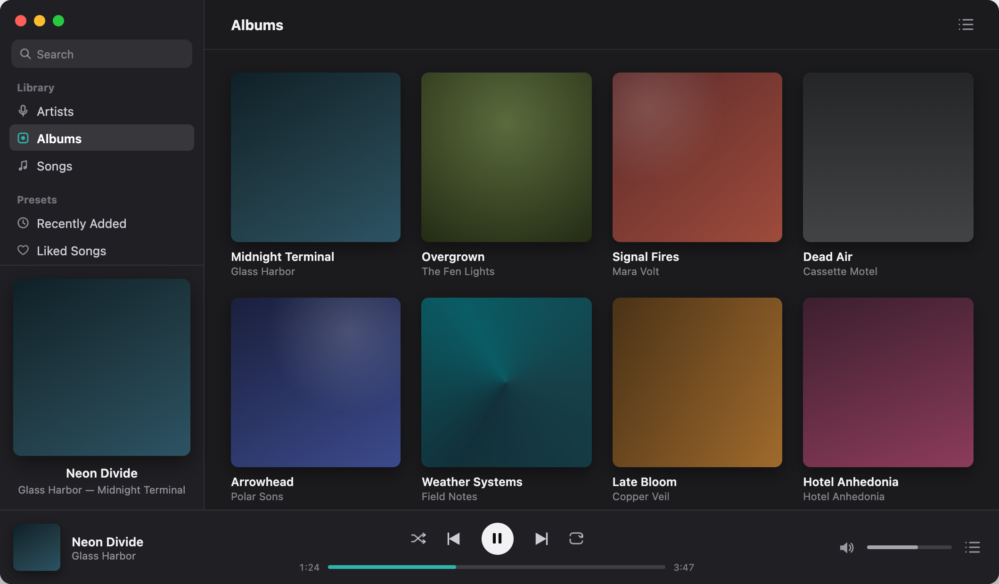The width and height of the screenshot is (999, 584).
Task: Open the Hotel Anhedonia album cover
Action: [x=888, y=382]
